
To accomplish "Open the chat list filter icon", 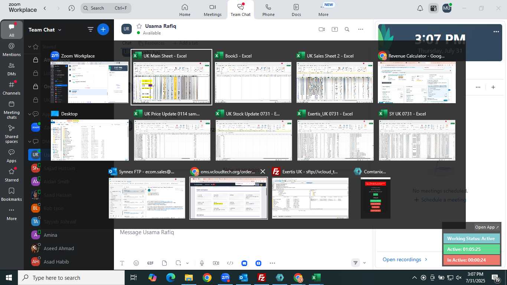I will coord(90,29).
